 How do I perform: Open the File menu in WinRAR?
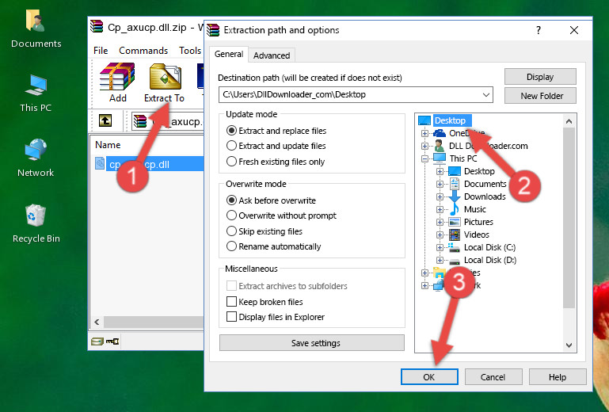(x=101, y=51)
